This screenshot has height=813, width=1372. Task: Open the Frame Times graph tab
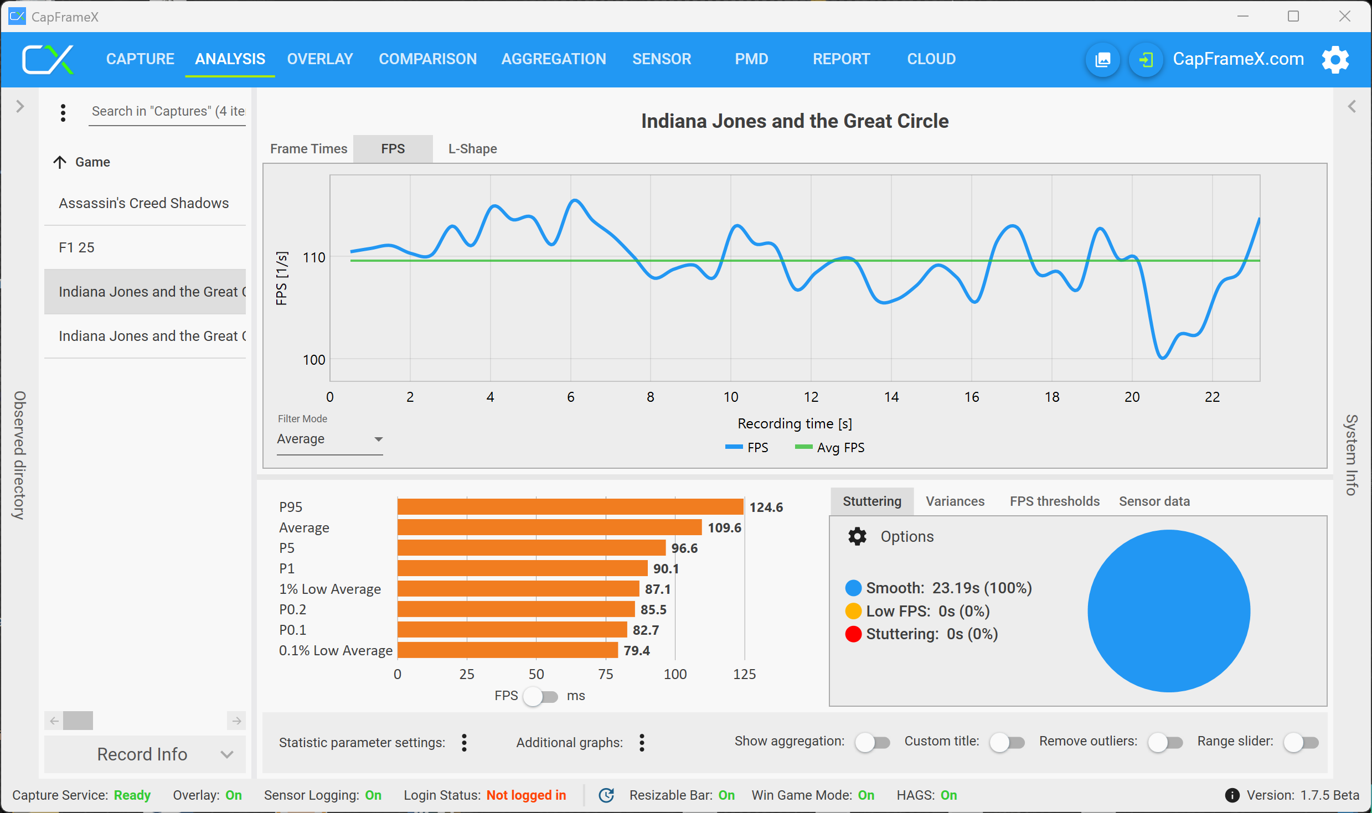308,149
